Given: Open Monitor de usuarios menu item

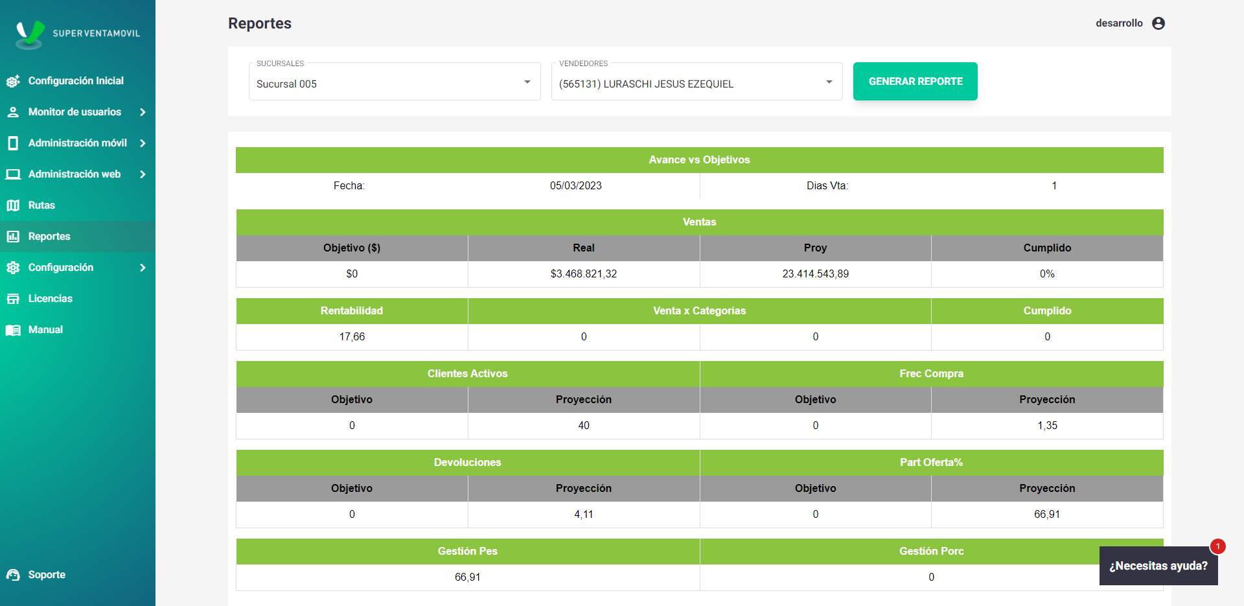Looking at the screenshot, I should [78, 112].
